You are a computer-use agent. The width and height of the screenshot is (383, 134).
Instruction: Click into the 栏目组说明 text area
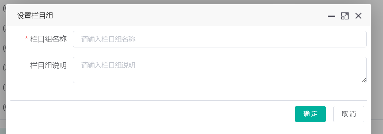[219, 70]
